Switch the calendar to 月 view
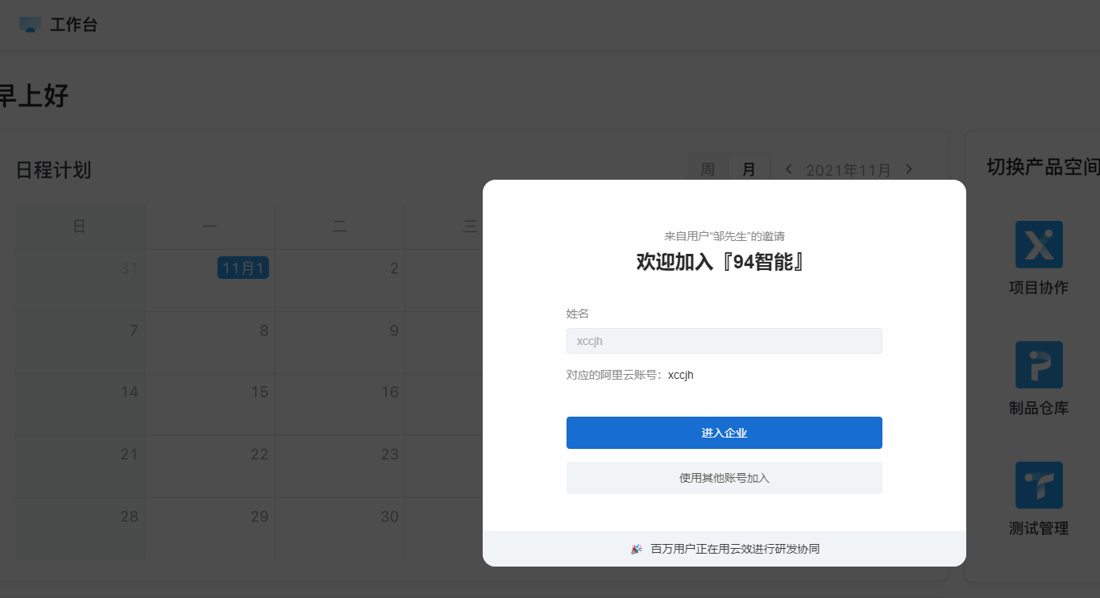The height and width of the screenshot is (598, 1100). [749, 169]
